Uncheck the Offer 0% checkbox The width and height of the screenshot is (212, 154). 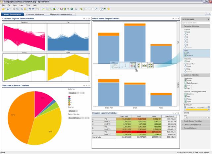185,53
